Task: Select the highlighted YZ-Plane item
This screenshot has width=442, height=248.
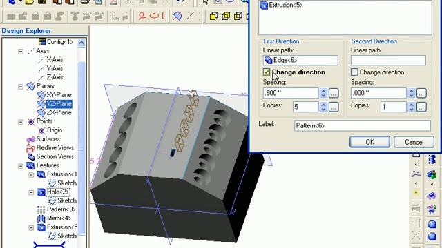Action: 59,104
